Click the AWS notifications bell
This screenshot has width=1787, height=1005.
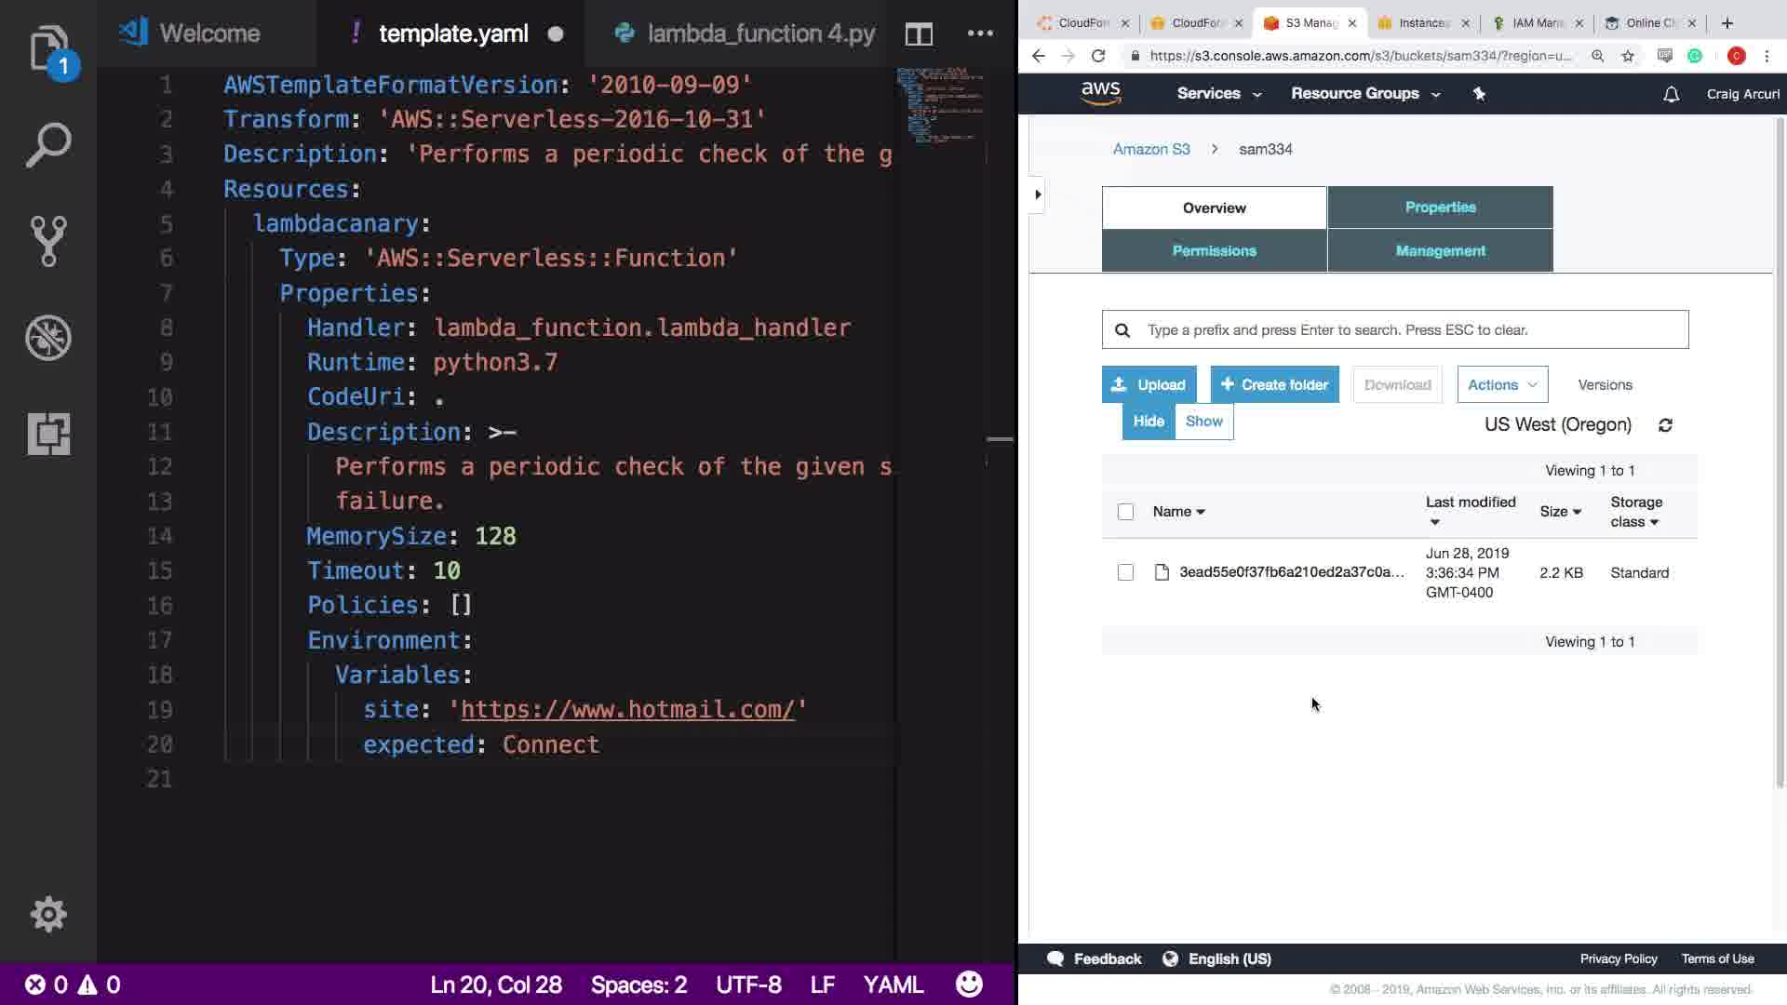tap(1671, 94)
